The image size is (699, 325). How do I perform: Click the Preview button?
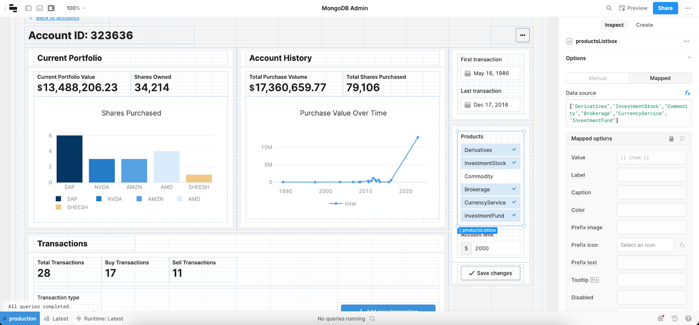[x=633, y=8]
